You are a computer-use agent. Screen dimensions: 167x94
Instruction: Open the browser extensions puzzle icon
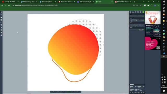click(148, 5)
